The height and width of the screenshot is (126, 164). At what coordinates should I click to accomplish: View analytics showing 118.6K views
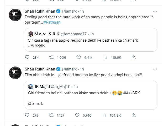point(105,57)
